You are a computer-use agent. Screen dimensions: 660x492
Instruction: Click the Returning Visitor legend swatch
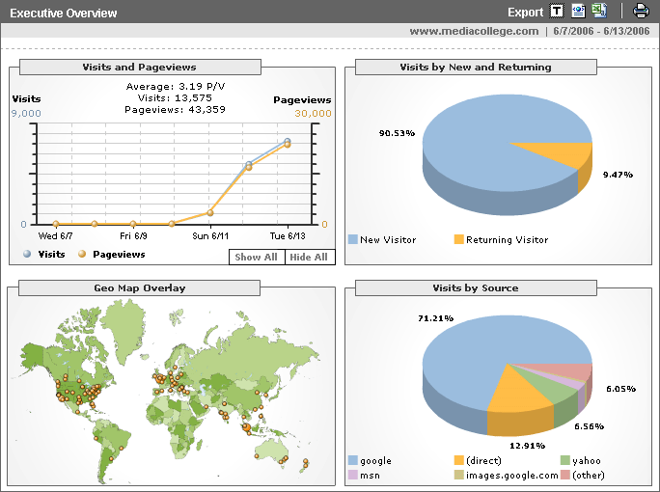coord(458,239)
